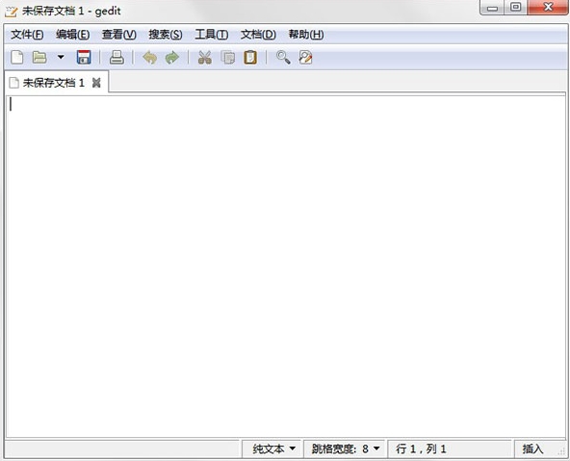The height and width of the screenshot is (461, 570).
Task: Open the 跳格宽度: 8 tab width dropdown
Action: [346, 449]
